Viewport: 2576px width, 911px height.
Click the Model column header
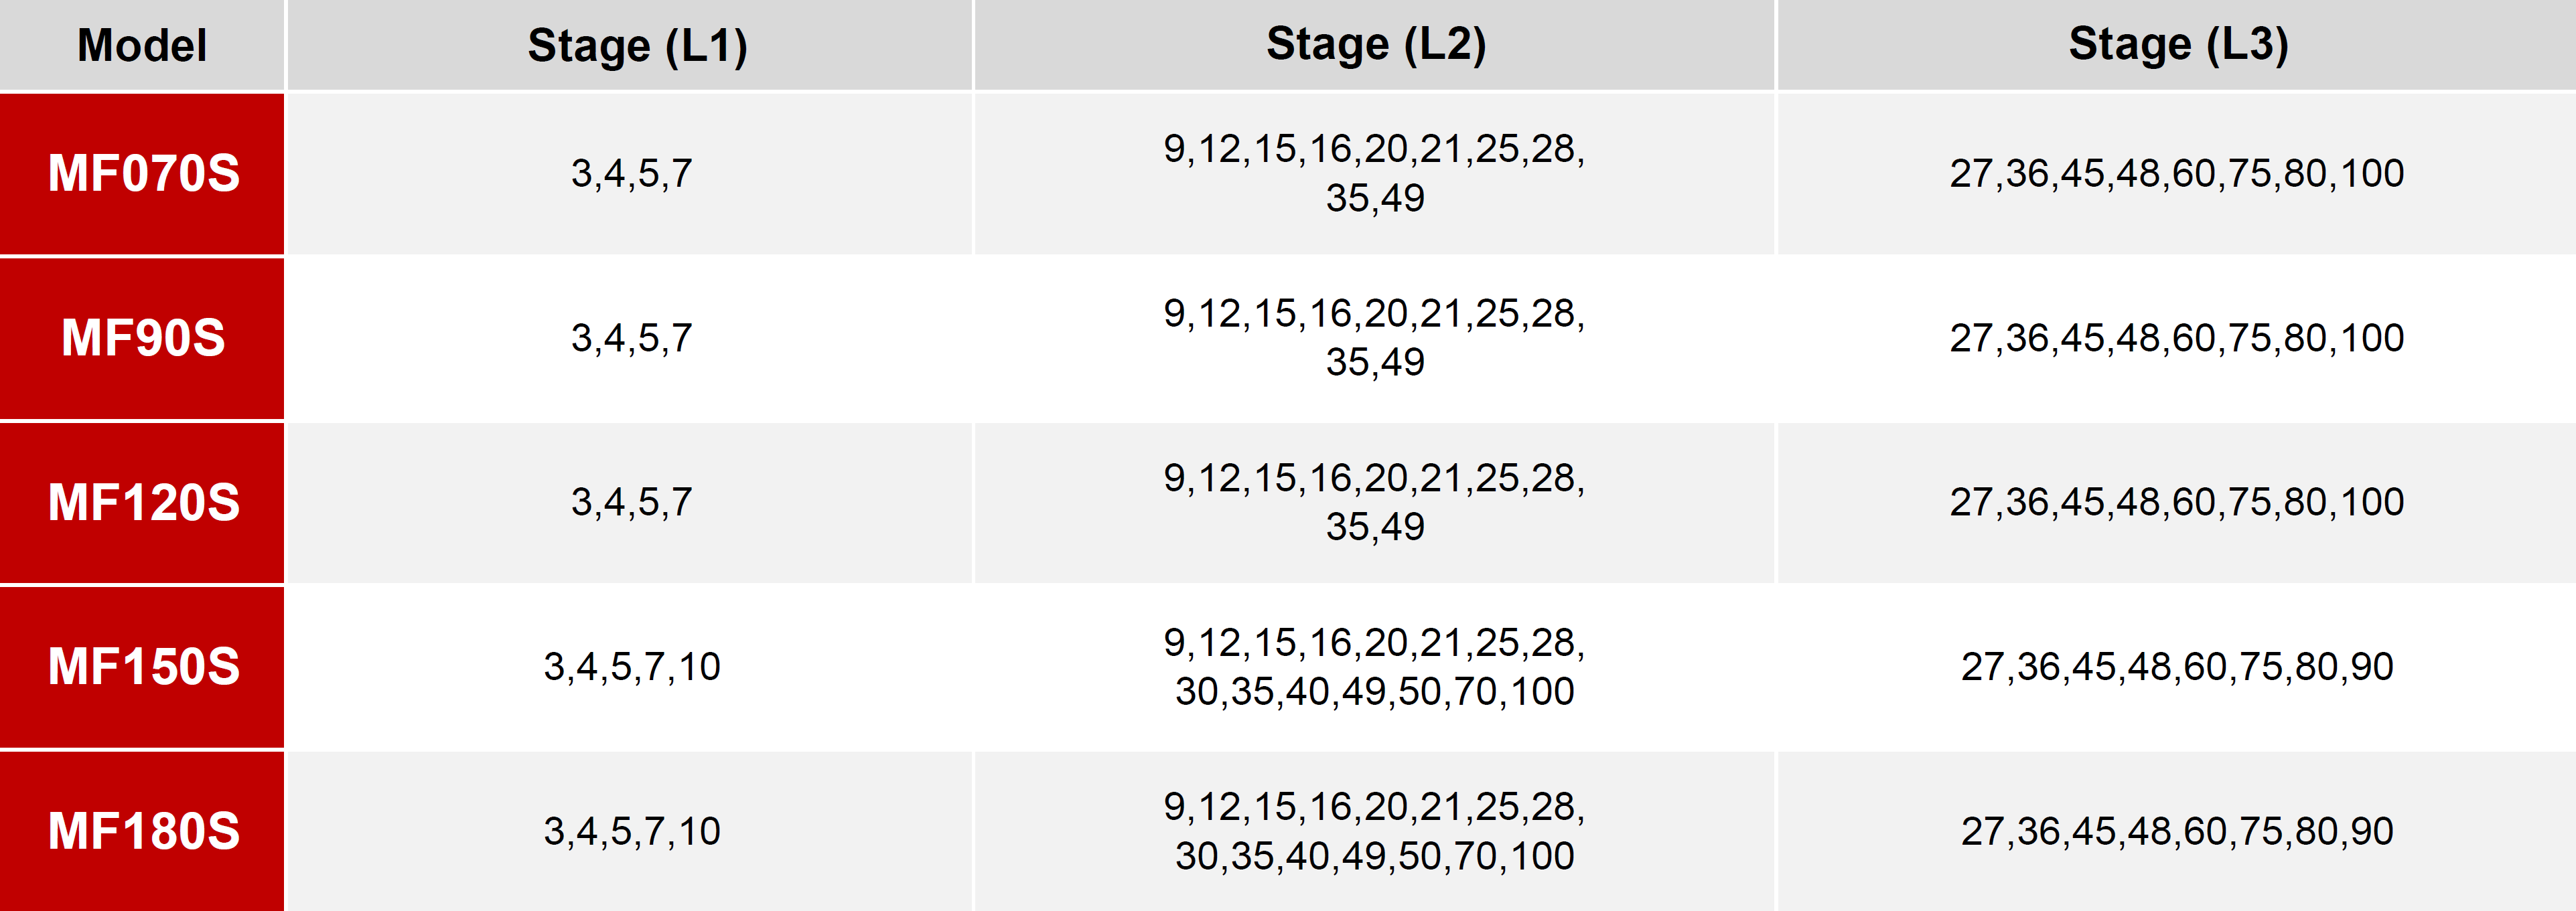(142, 45)
